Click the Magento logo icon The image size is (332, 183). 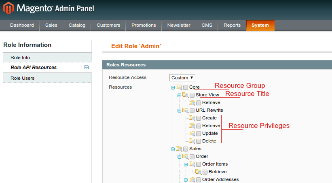(8, 8)
